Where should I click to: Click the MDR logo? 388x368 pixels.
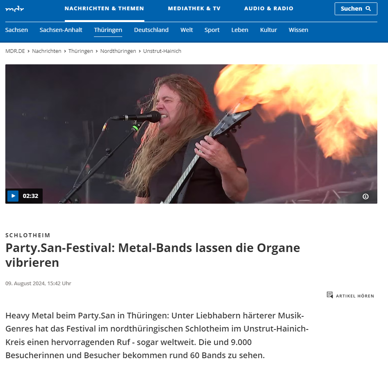(x=15, y=9)
